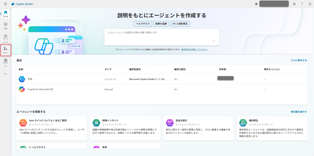Click the Copilot for Microsoft 365 icon
Screen dimensions: 314x156
pos(22,89)
